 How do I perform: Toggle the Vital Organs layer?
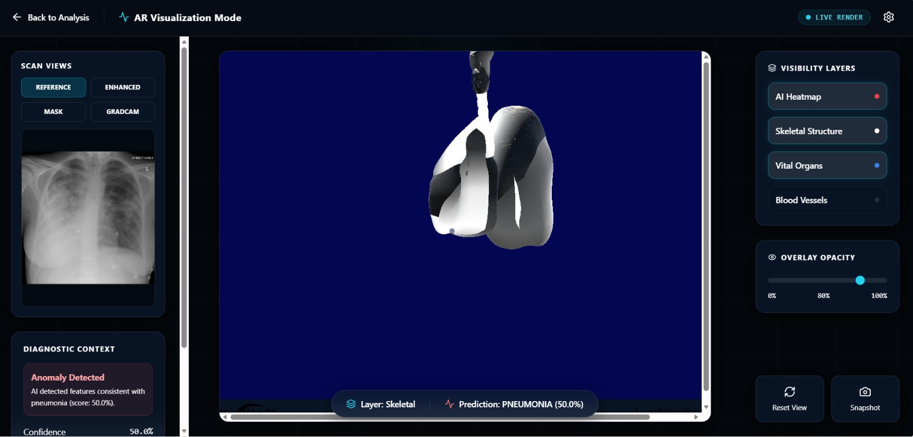(x=827, y=165)
